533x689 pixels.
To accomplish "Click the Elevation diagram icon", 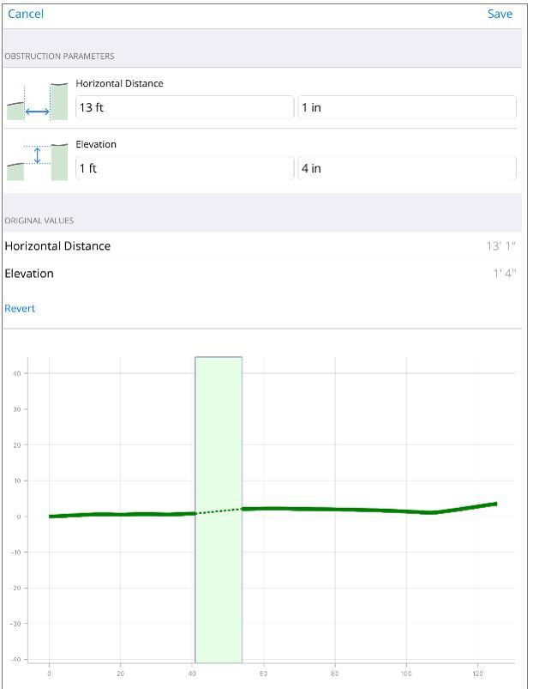I will coord(37,161).
